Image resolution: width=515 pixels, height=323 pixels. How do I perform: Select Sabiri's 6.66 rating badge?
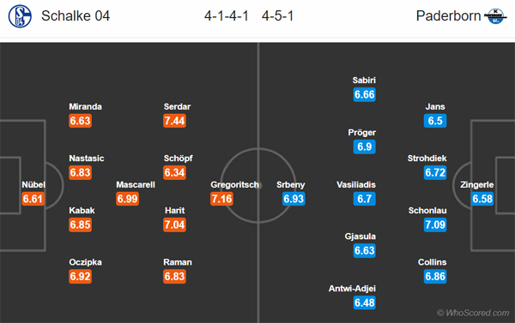364,94
